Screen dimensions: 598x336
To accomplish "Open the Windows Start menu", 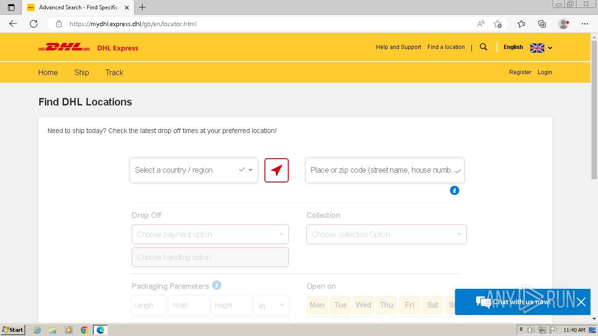I will 13,330.
